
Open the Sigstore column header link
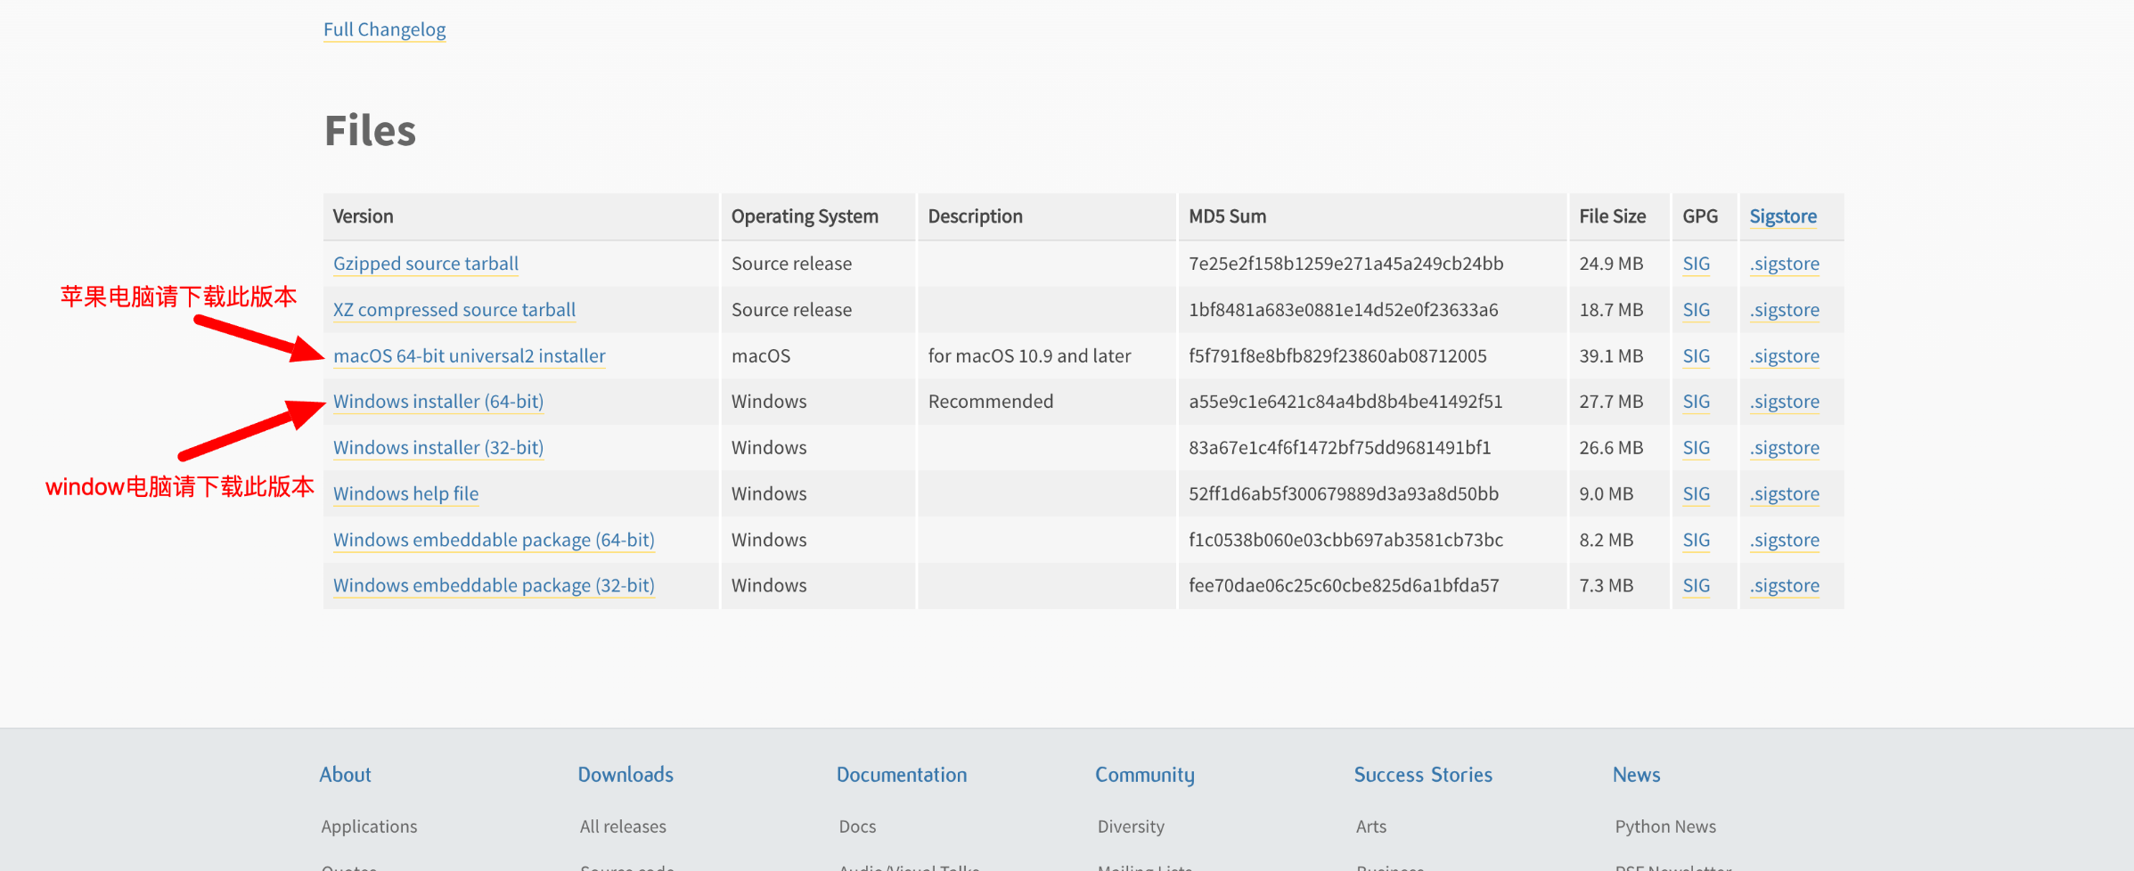[x=1782, y=216]
